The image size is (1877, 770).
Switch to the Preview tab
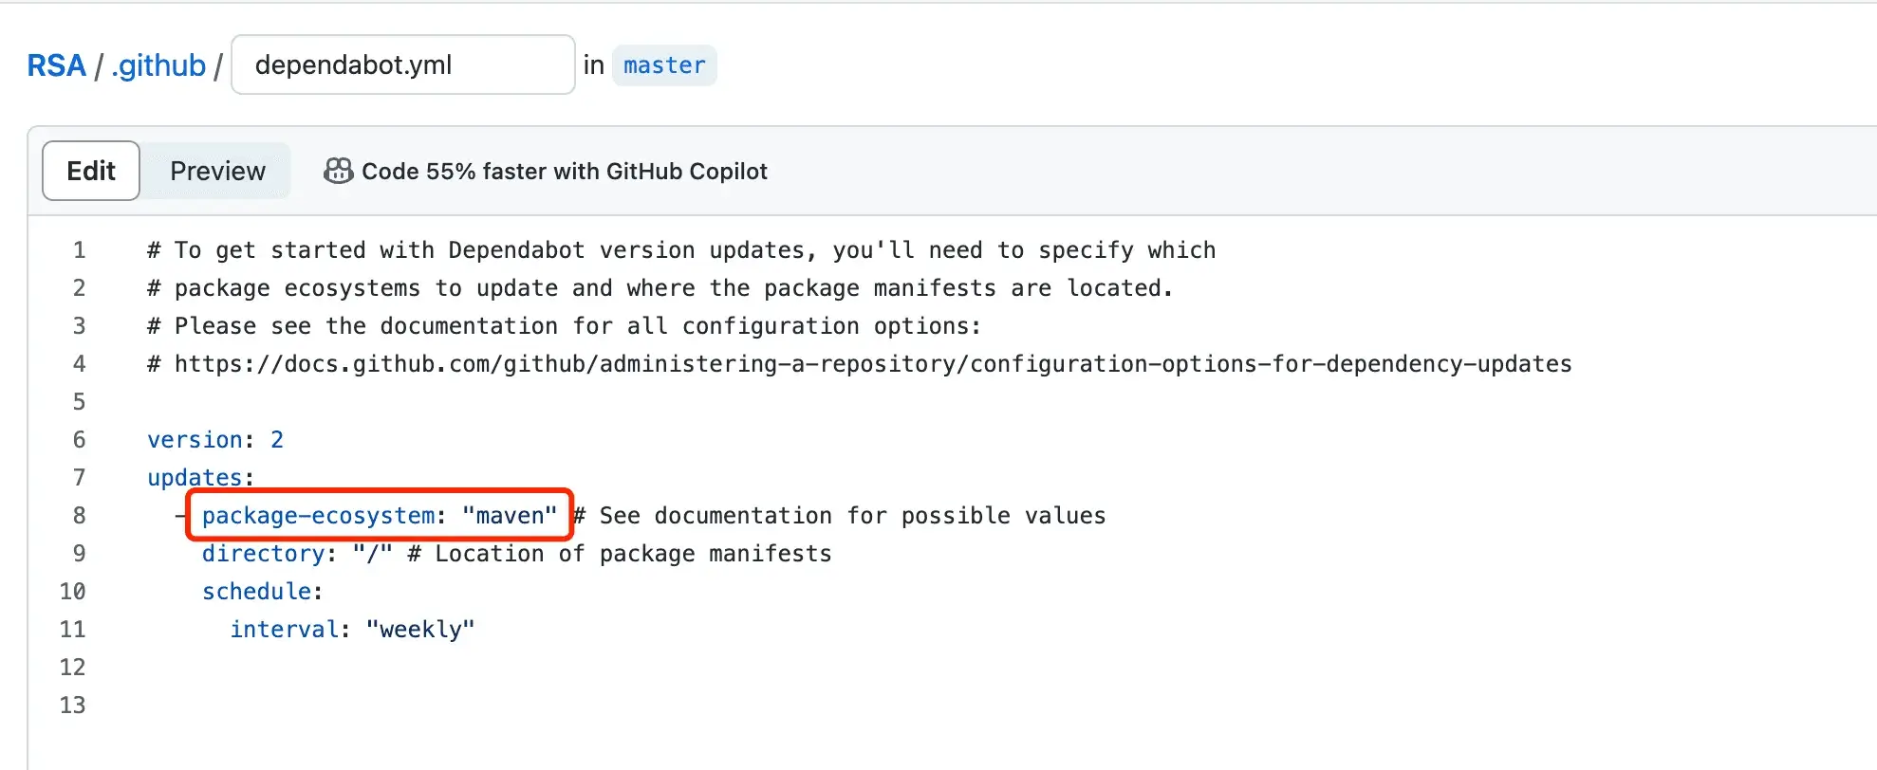[x=217, y=171]
